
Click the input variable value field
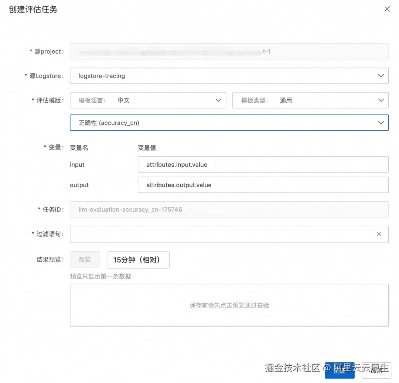[x=263, y=164]
